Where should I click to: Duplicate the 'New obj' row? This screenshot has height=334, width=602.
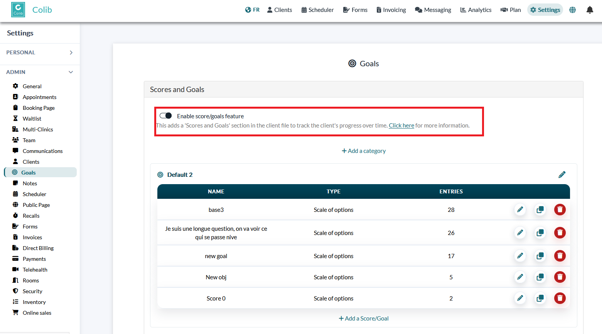tap(540, 277)
